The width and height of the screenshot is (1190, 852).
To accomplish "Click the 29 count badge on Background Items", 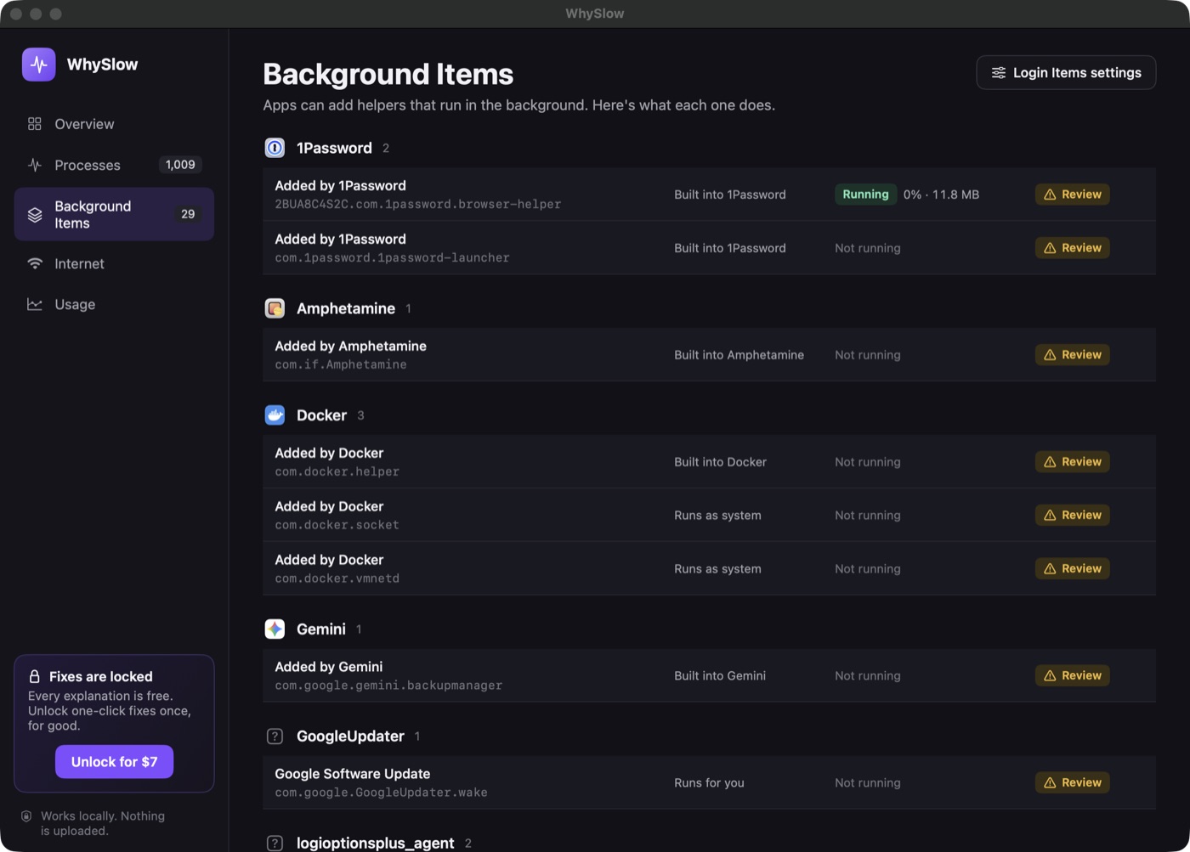I will [188, 214].
